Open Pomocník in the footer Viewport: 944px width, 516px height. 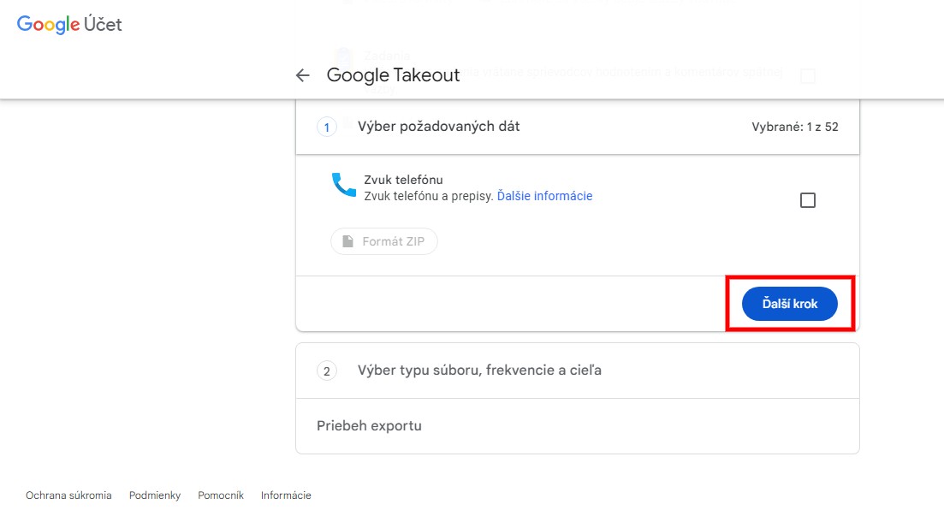pyautogui.click(x=221, y=495)
